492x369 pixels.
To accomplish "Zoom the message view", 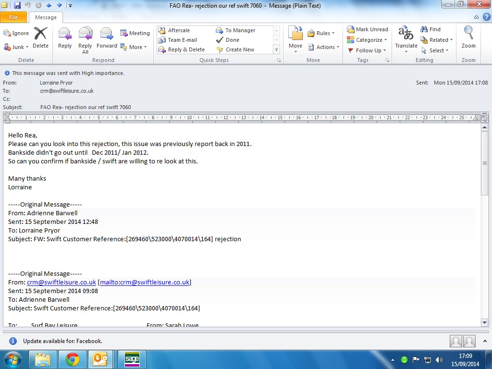I will click(468, 37).
